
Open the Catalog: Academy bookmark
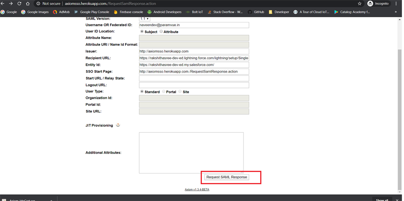click(x=352, y=12)
